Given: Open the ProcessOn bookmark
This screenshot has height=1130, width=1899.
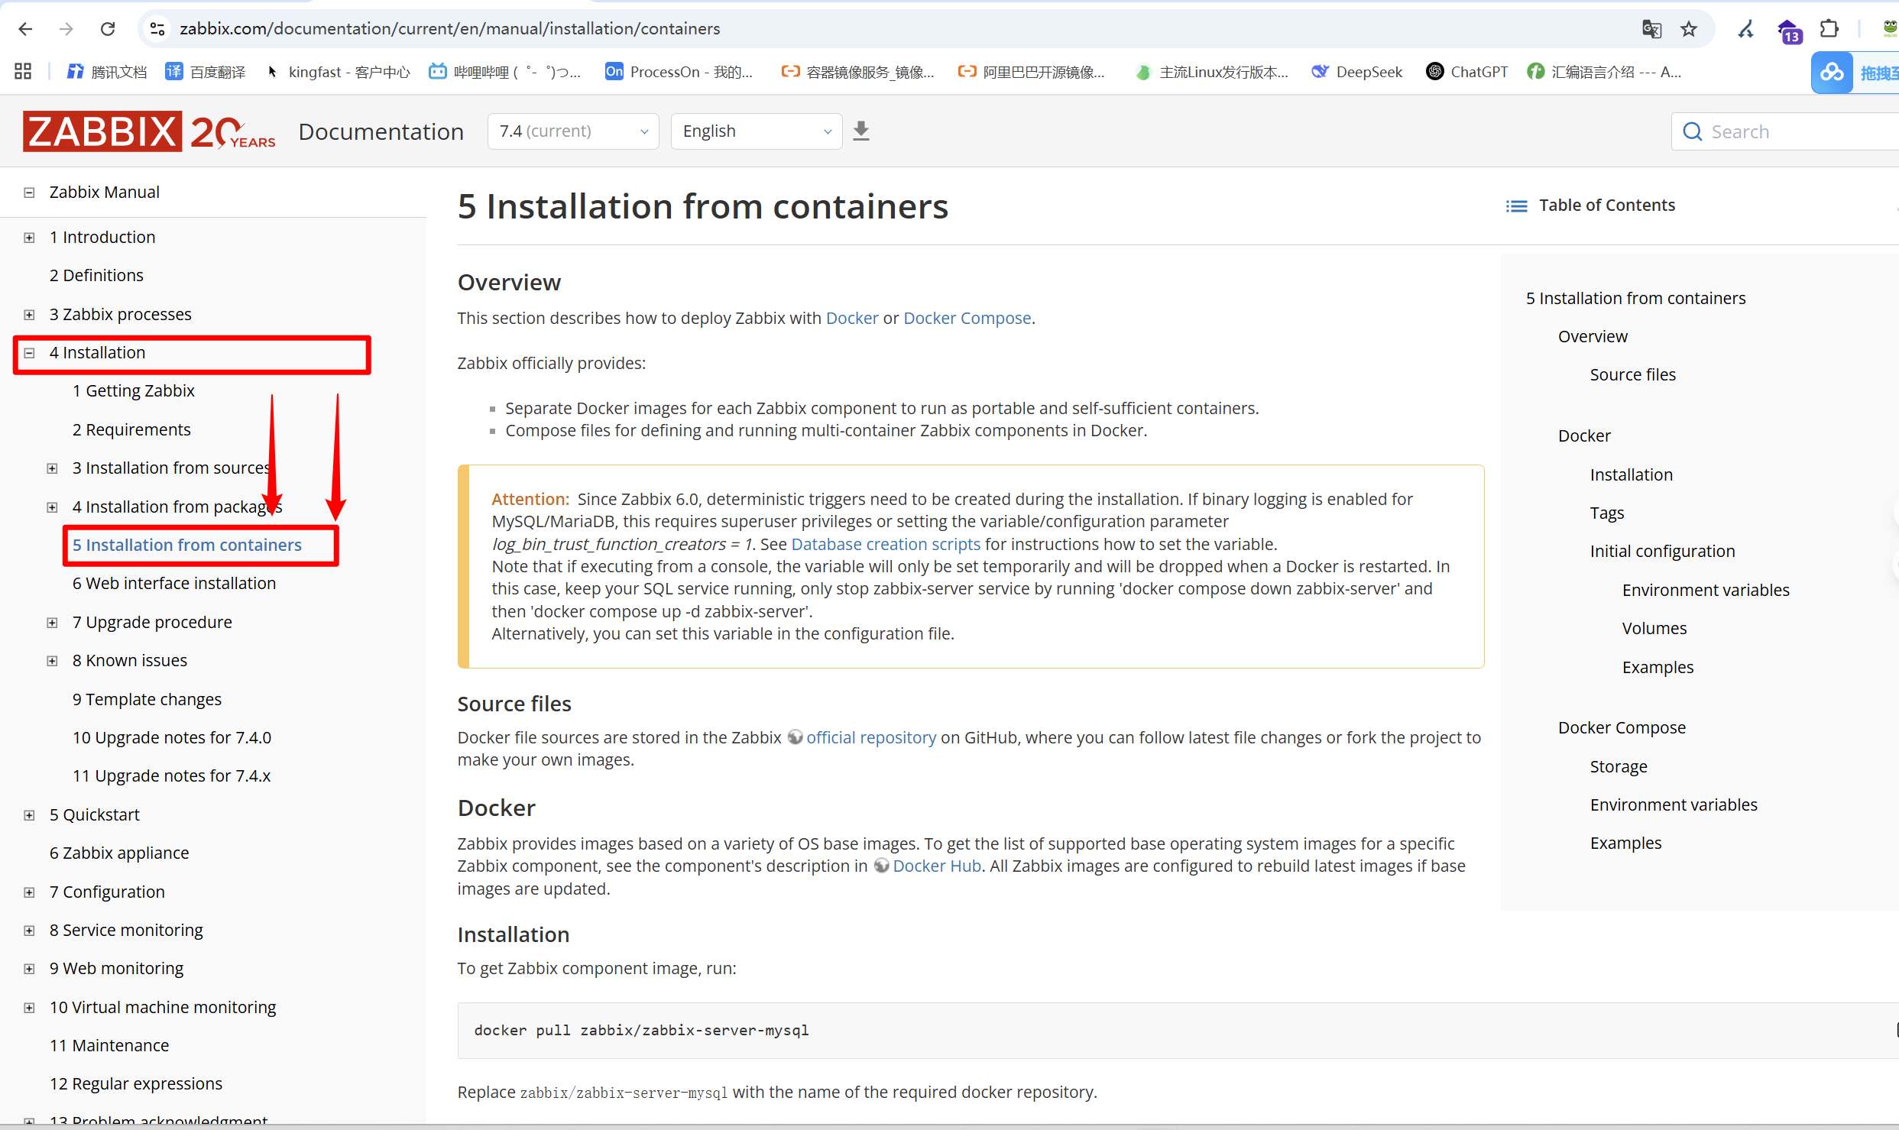Looking at the screenshot, I should click(679, 72).
